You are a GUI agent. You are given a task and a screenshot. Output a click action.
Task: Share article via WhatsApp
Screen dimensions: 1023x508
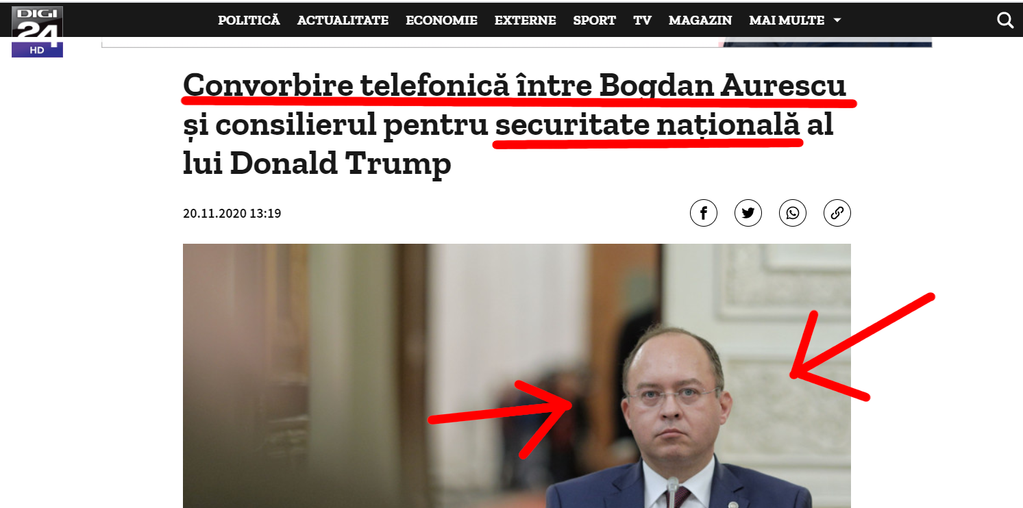(792, 213)
